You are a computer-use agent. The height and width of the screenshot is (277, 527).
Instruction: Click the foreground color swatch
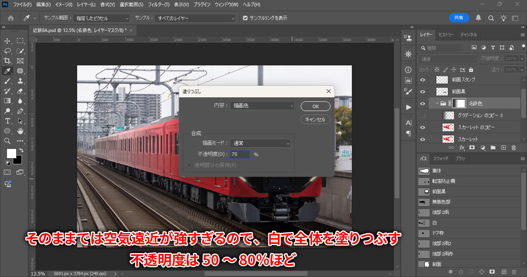point(11,153)
